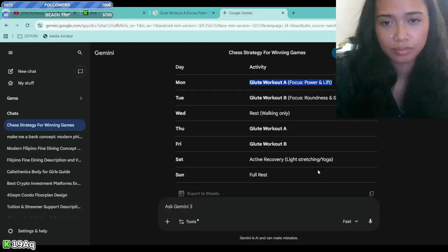The width and height of the screenshot is (448, 252).
Task: Click the Chats section heading
Action: tap(13, 113)
